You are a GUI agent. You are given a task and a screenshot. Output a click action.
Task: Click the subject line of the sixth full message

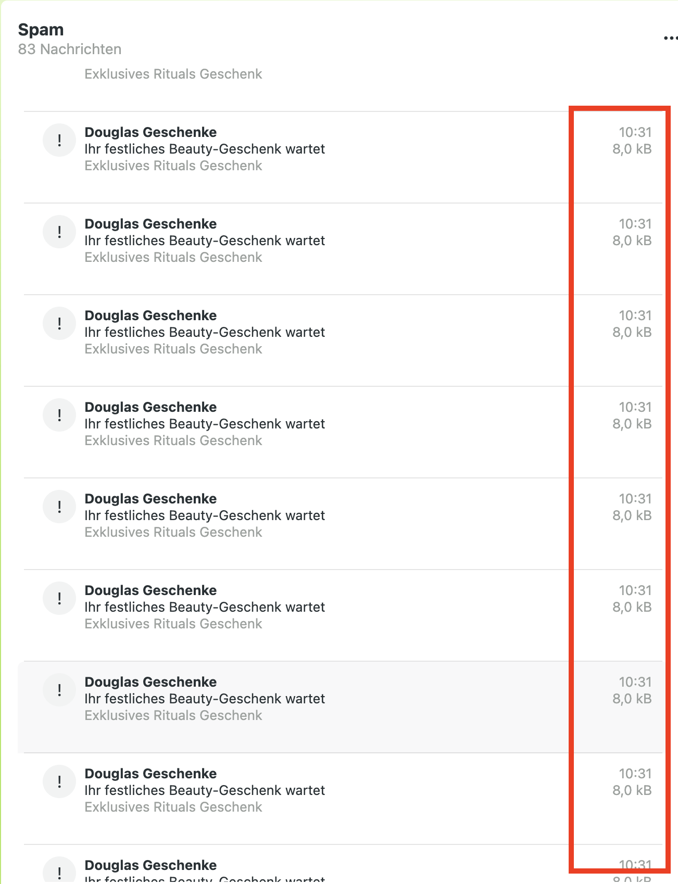(x=204, y=607)
